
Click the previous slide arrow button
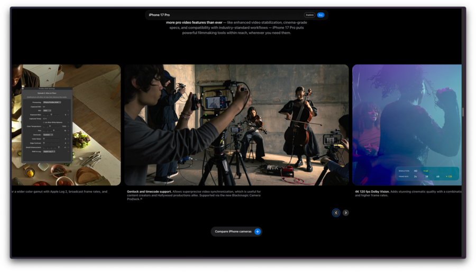(336, 212)
